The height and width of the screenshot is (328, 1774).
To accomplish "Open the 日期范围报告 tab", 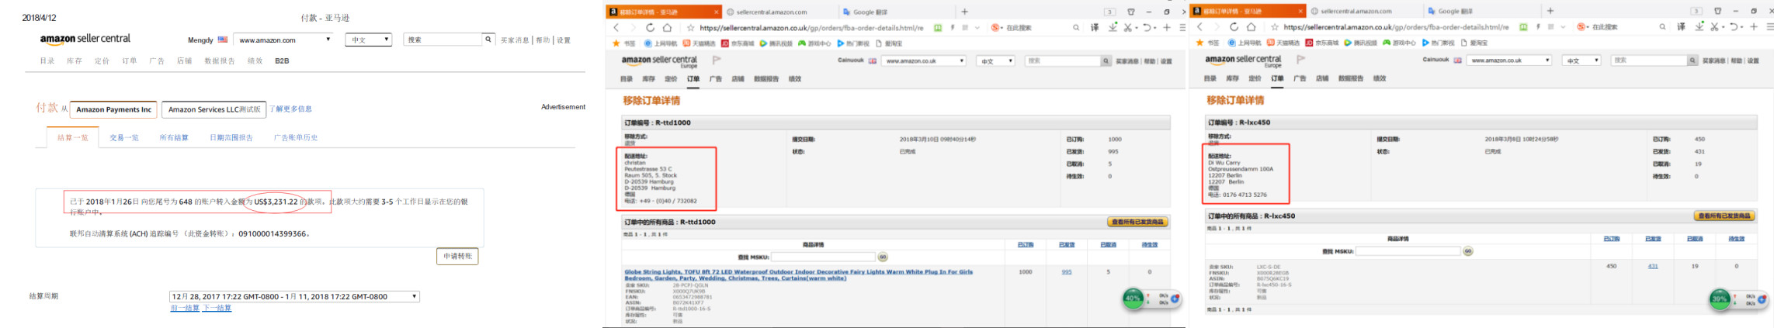I will (231, 137).
